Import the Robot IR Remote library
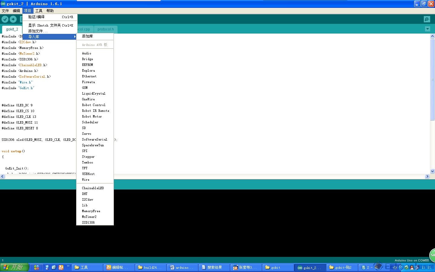Viewport: 435px width, 272px height. point(95,111)
